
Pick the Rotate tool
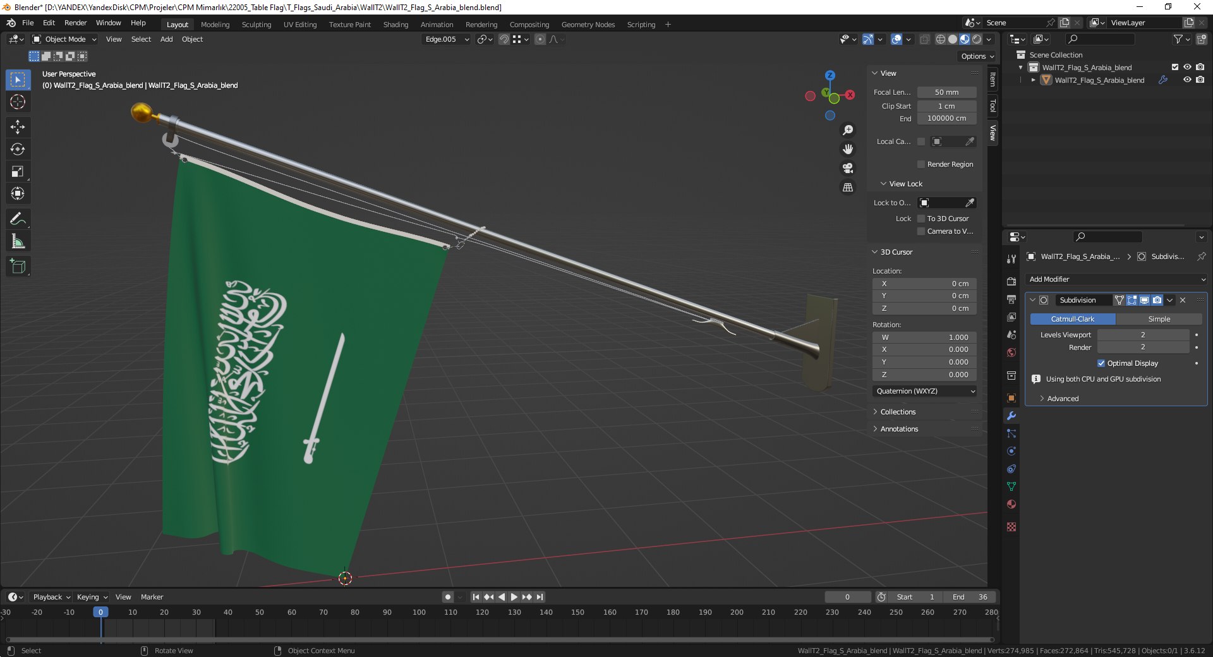tap(18, 149)
